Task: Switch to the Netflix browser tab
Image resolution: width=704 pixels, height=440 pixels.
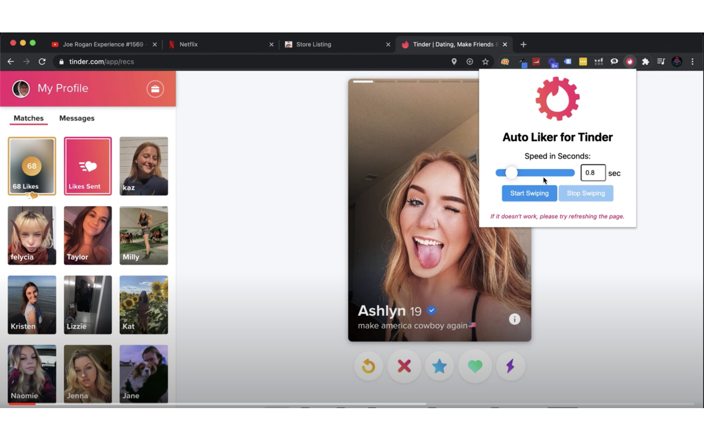Action: 221,45
